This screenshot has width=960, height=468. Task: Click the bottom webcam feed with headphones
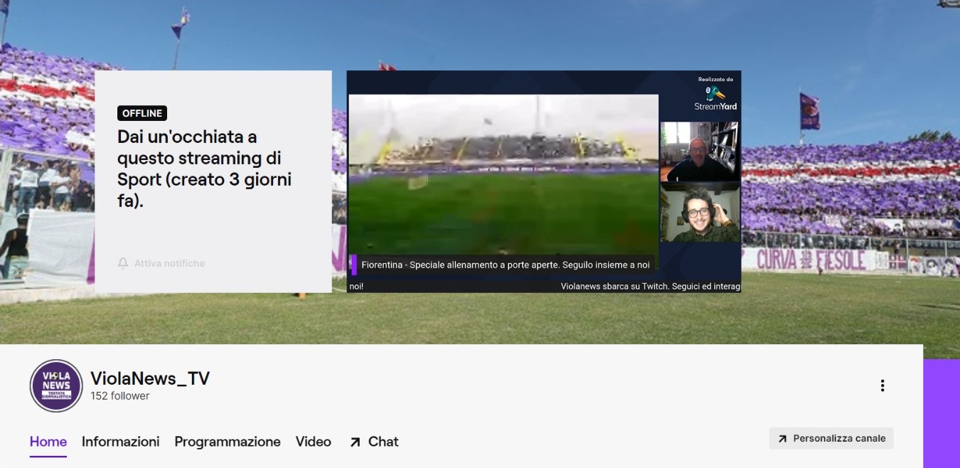700,212
